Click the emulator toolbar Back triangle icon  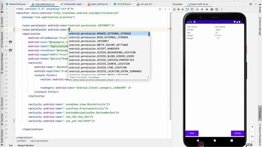point(197,9)
